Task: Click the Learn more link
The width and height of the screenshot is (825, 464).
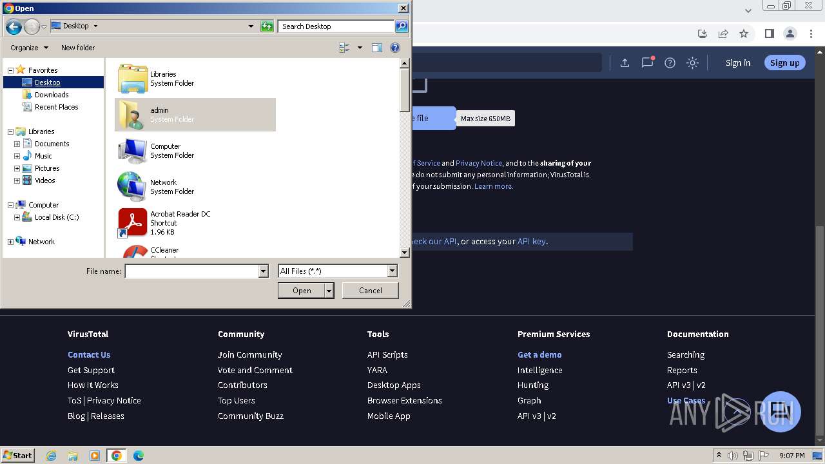Action: (493, 186)
